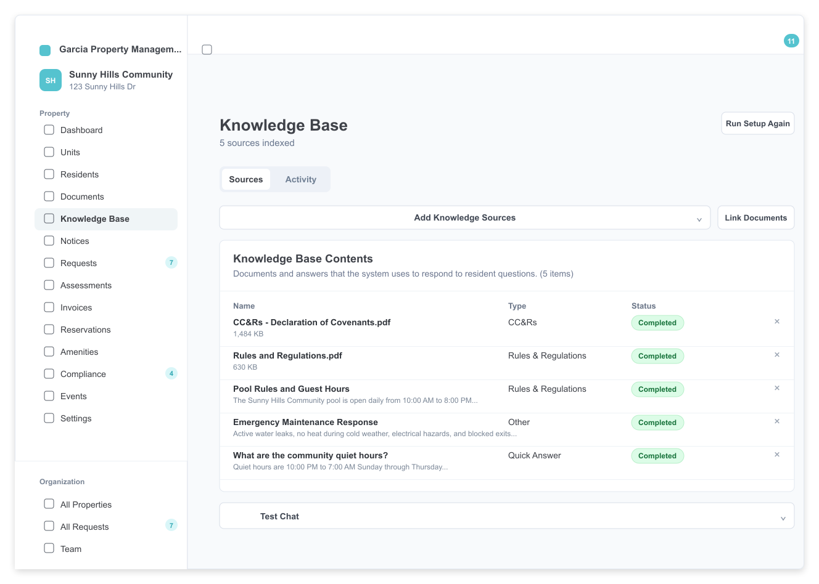Click the Requests sidebar icon

tap(49, 263)
